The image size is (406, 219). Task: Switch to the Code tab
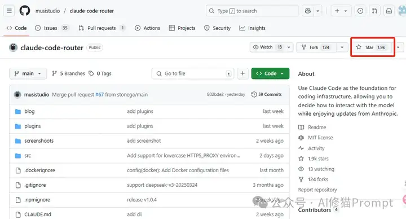[x=16, y=28]
